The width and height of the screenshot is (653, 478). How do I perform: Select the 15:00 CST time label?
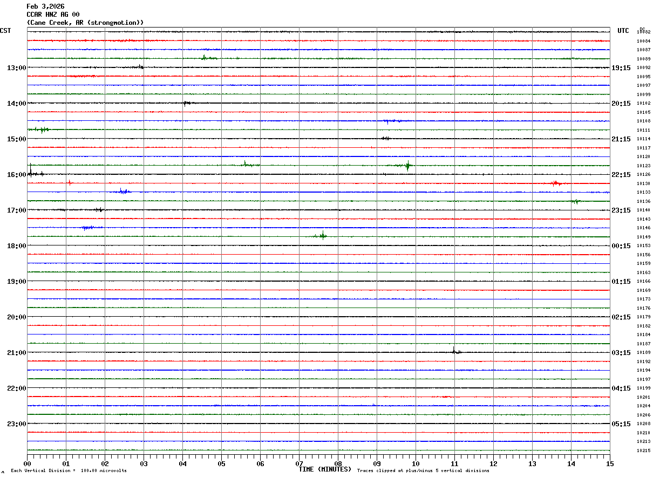pyautogui.click(x=16, y=139)
